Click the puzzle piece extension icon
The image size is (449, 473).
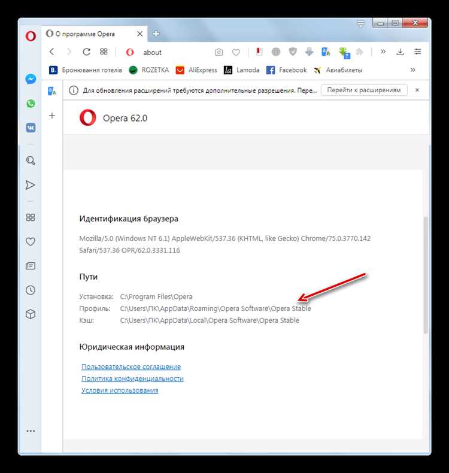(359, 52)
